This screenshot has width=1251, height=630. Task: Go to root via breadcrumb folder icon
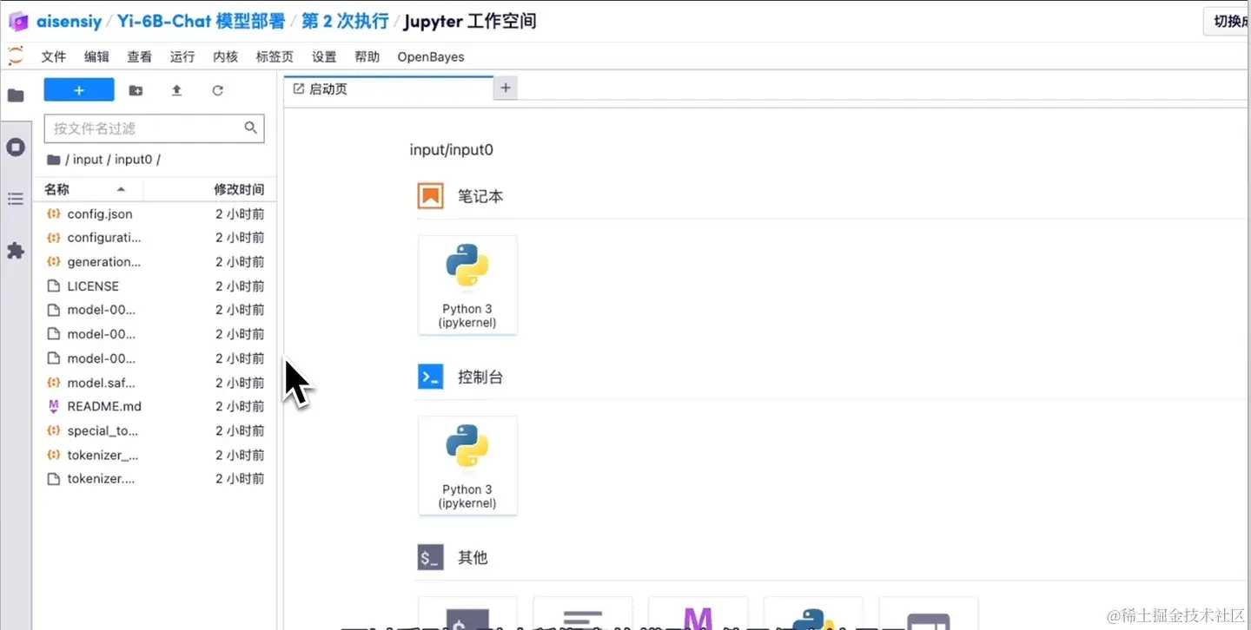(53, 160)
